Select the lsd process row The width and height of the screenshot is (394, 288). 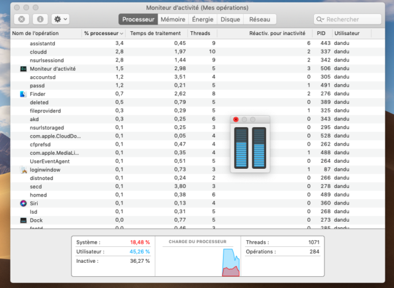pyautogui.click(x=198, y=212)
